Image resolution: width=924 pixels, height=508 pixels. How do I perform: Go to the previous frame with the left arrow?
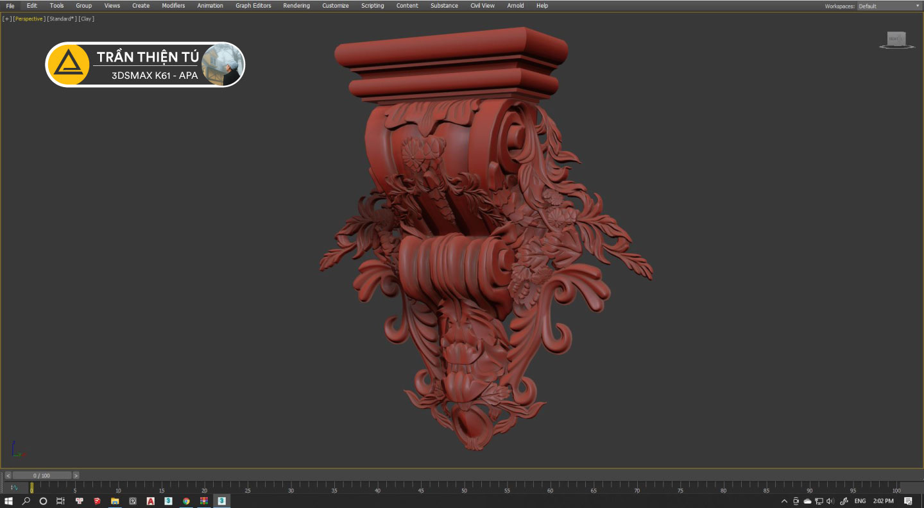point(8,475)
